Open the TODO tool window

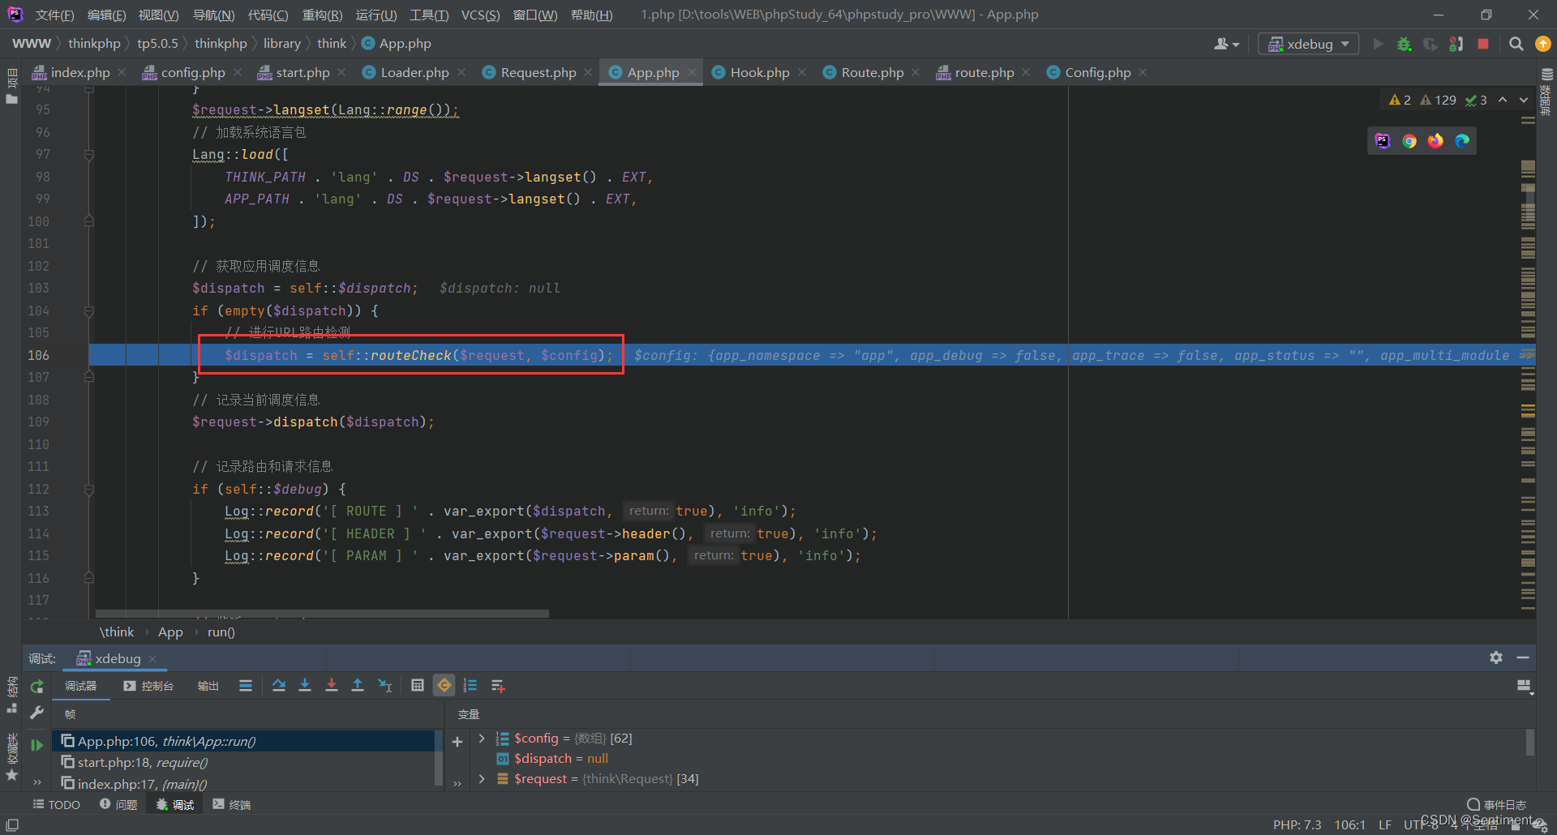[57, 804]
